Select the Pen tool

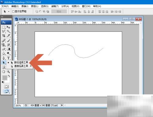click(x=4, y=58)
